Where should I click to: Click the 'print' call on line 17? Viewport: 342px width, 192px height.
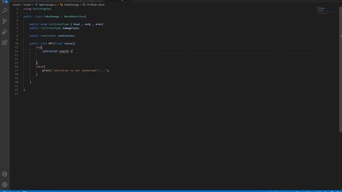tap(46, 70)
